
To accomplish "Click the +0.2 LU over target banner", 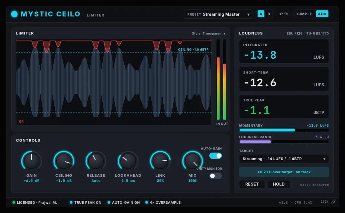I will point(284,172).
